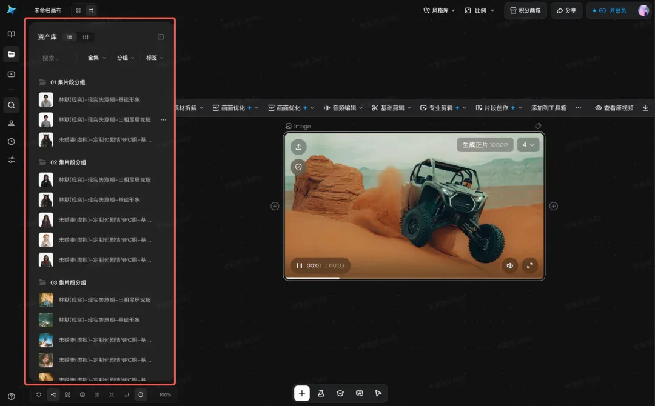Pause the video playback
This screenshot has width=655, height=406.
299,265
